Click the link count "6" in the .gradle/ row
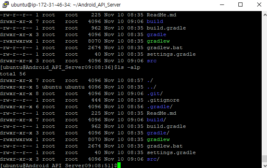Viewport: 267px width, 168px height. [x=37, y=107]
